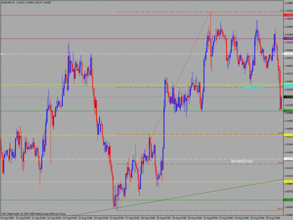Click the 1.41015 price axis label
Viewport: 293px width, 220px height.
(x=289, y=176)
